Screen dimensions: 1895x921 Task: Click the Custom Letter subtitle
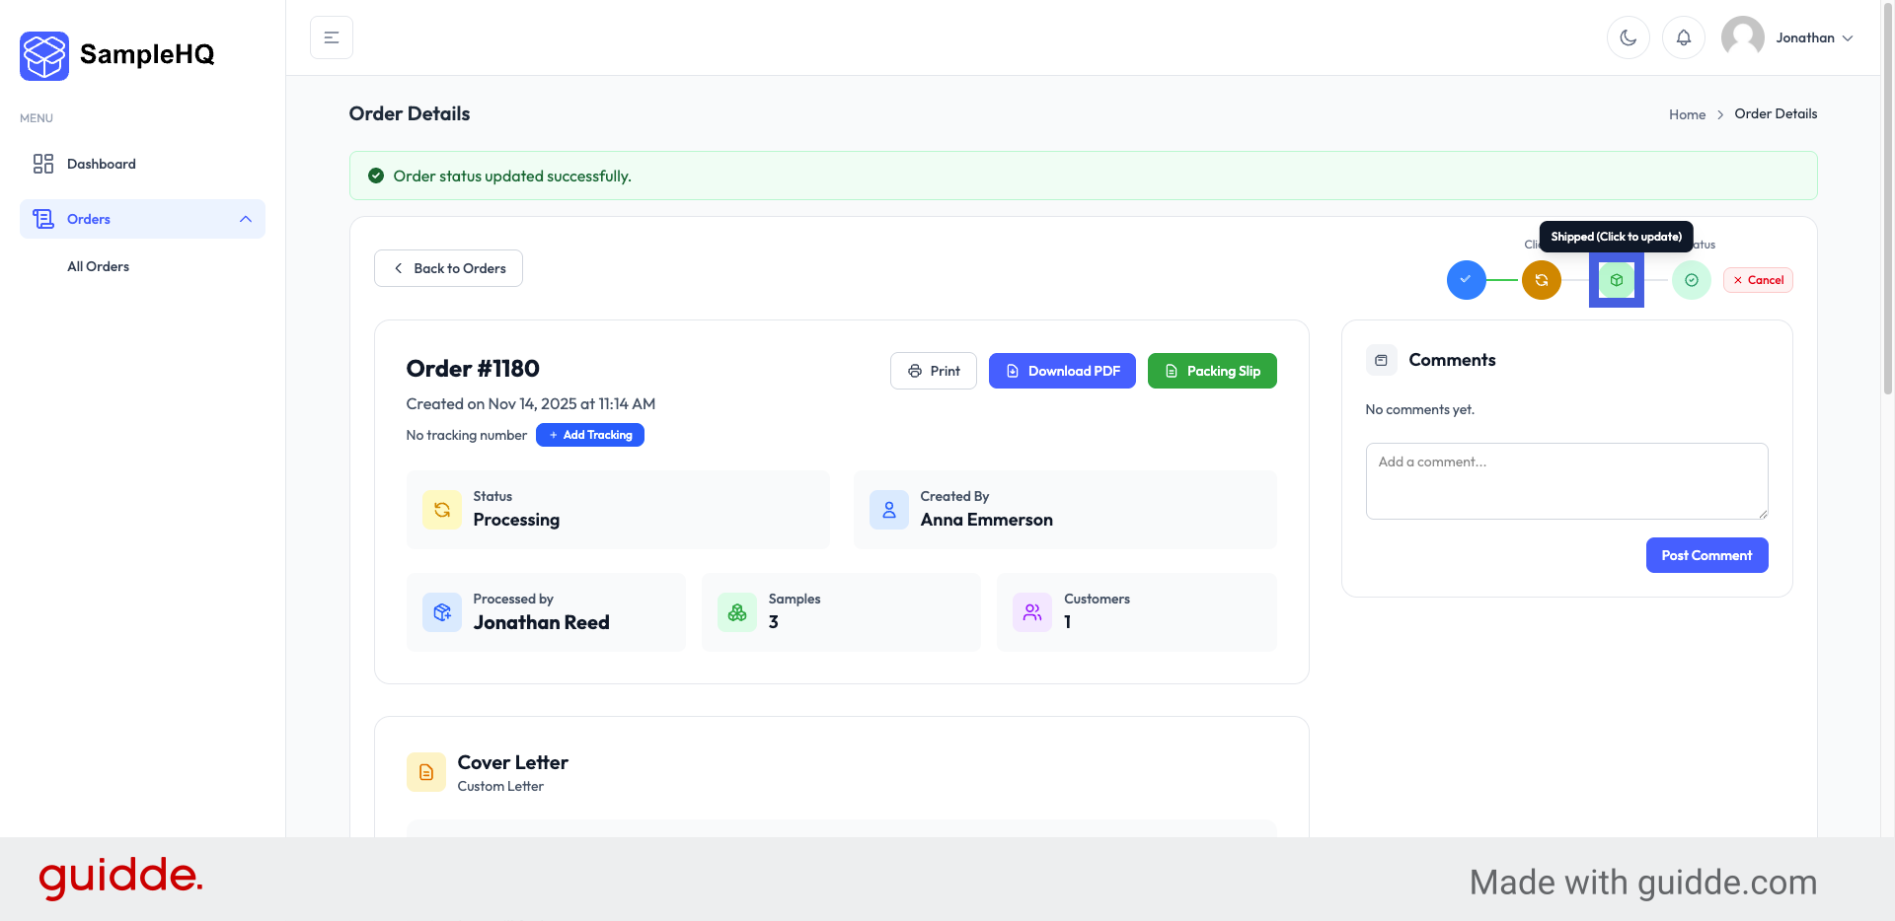[x=500, y=786]
